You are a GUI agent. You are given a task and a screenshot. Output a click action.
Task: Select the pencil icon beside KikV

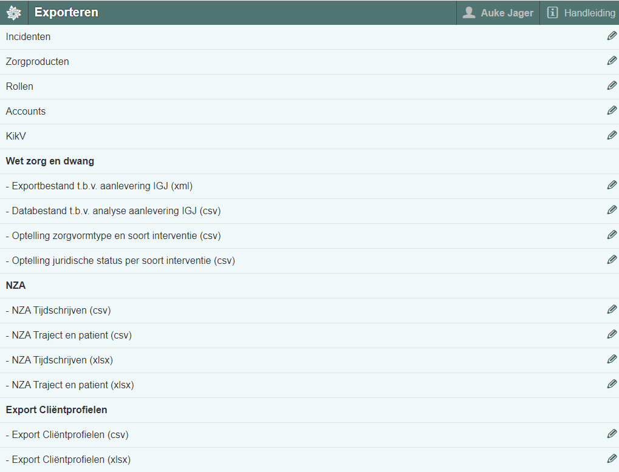click(612, 136)
